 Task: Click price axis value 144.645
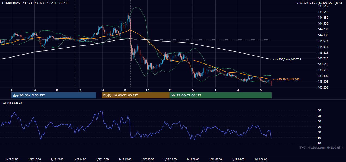(323, 6)
